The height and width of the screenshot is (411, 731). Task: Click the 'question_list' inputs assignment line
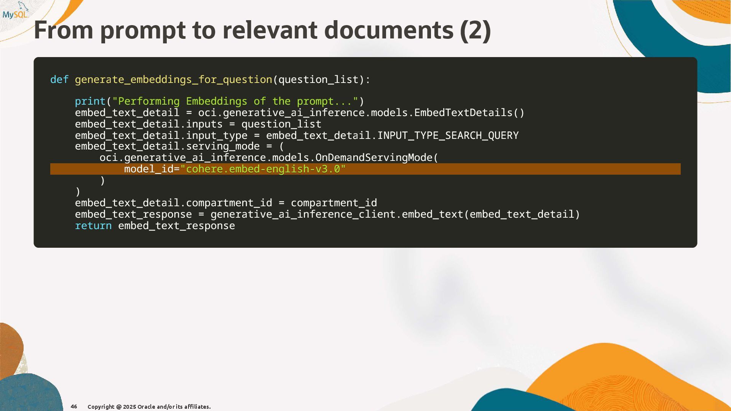(198, 124)
